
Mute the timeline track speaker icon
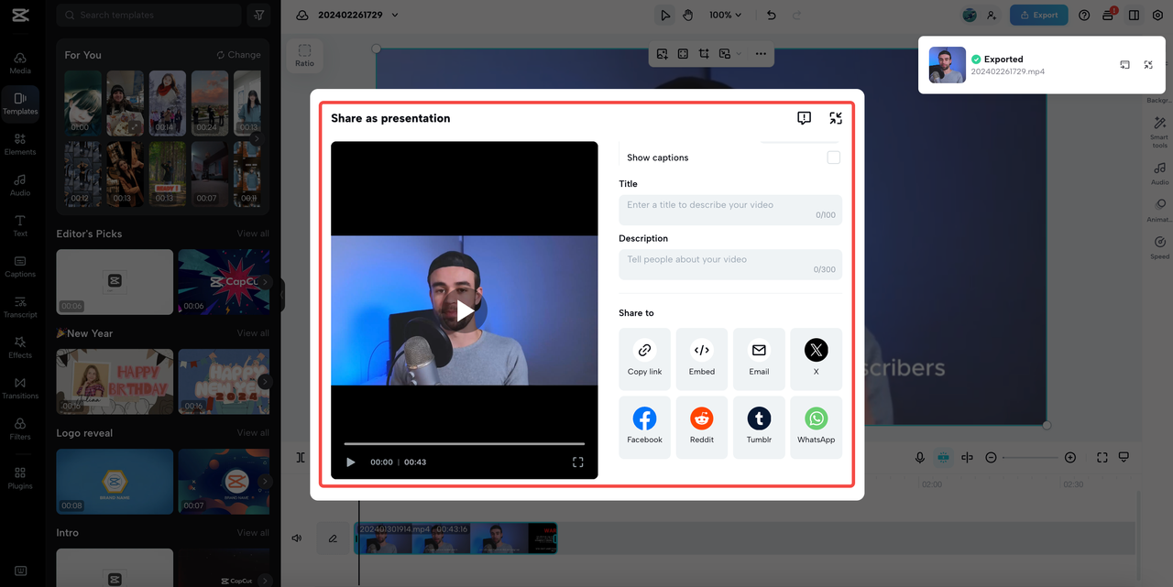point(297,538)
